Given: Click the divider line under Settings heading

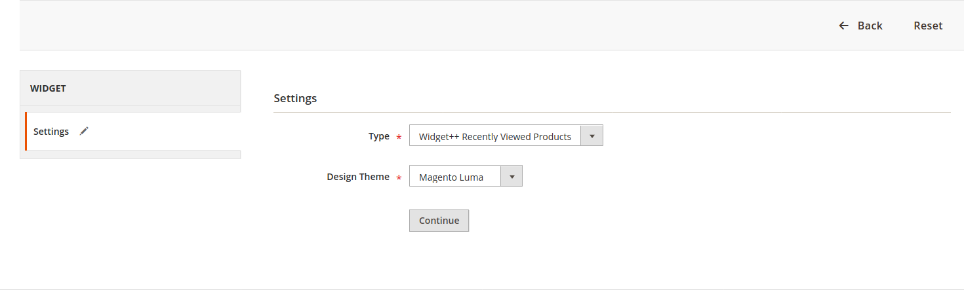Looking at the screenshot, I should tap(612, 113).
